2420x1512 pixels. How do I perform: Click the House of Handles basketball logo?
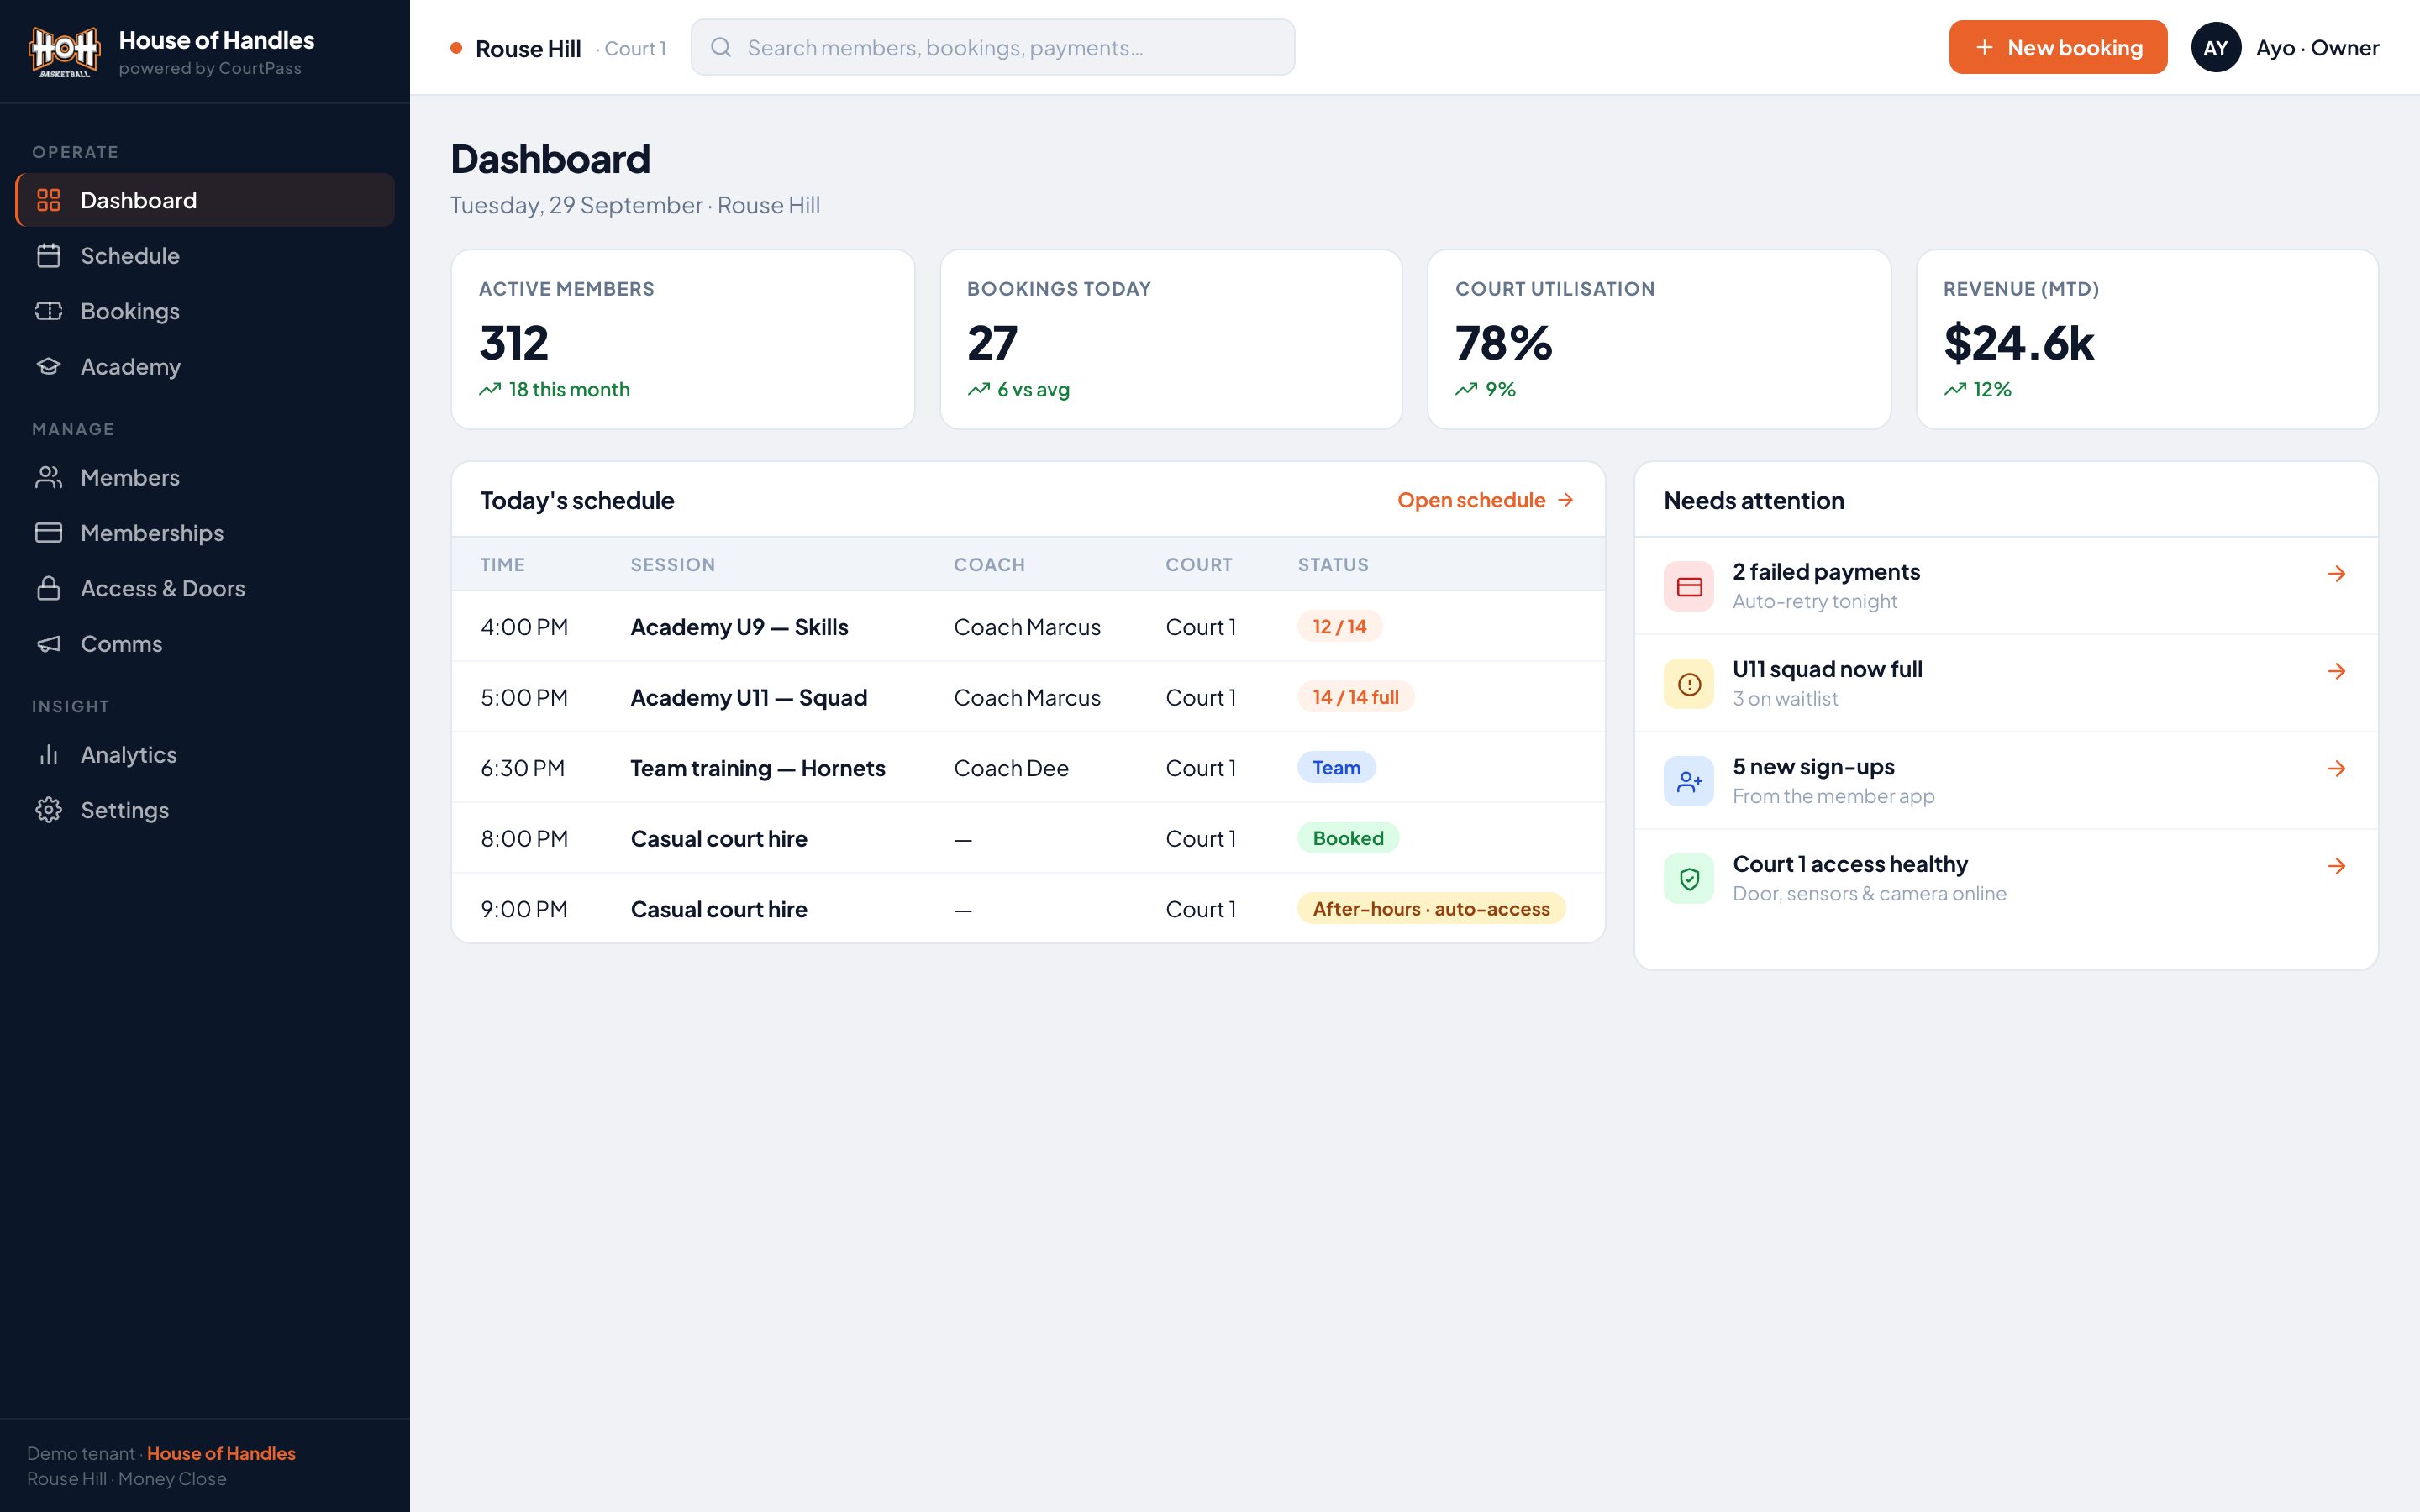(x=64, y=50)
